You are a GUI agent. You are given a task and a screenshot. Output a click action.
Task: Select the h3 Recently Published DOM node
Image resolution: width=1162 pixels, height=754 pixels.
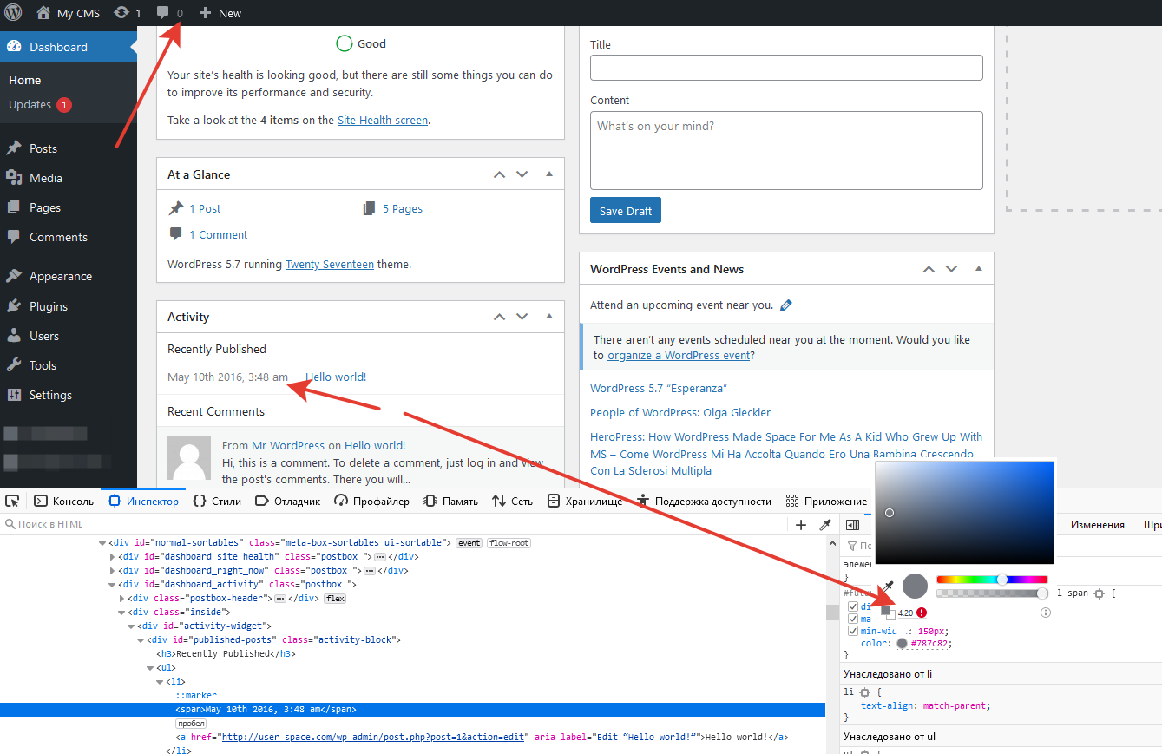[x=226, y=654]
